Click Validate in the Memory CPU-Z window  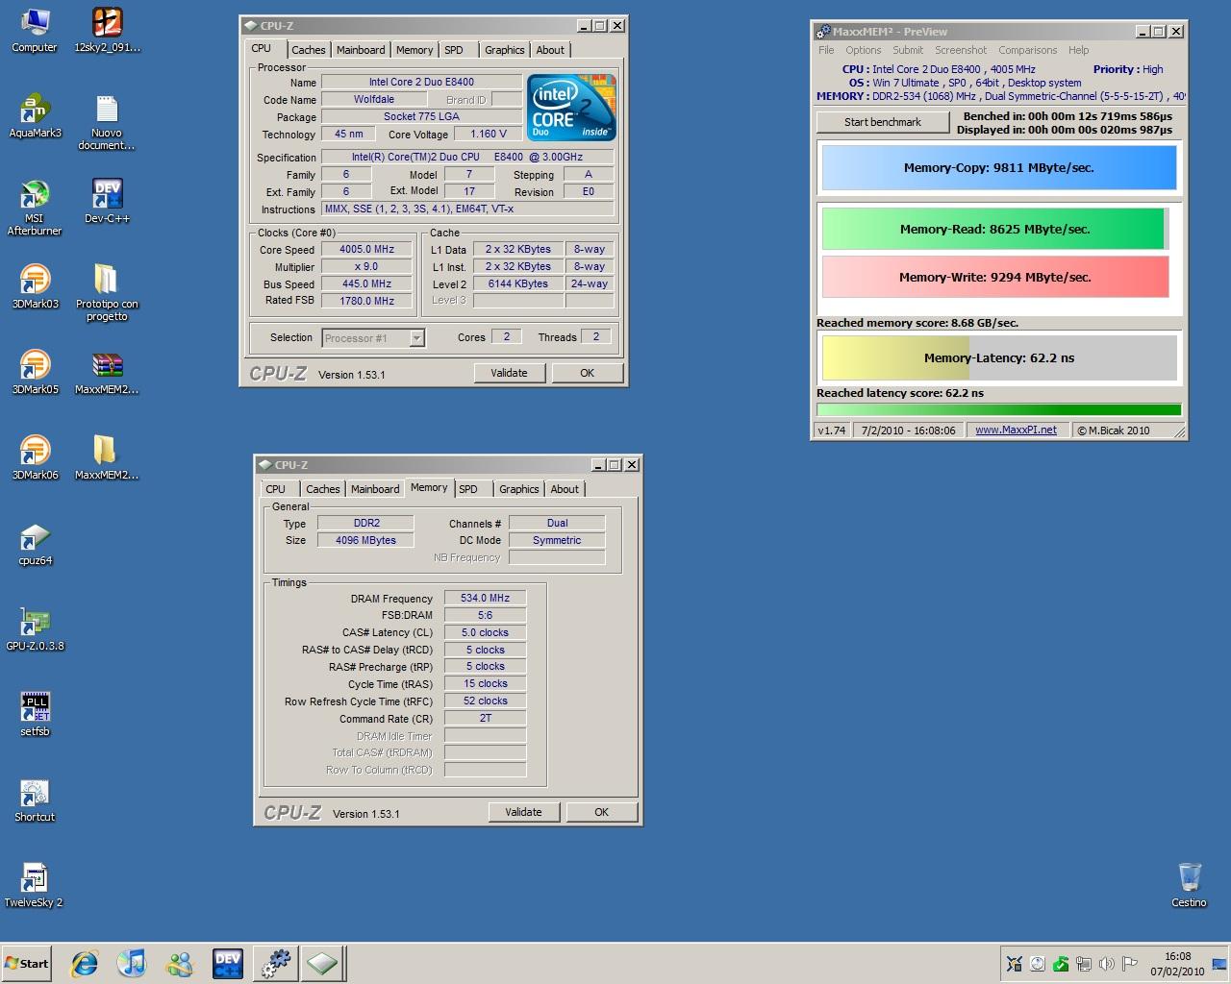523,812
